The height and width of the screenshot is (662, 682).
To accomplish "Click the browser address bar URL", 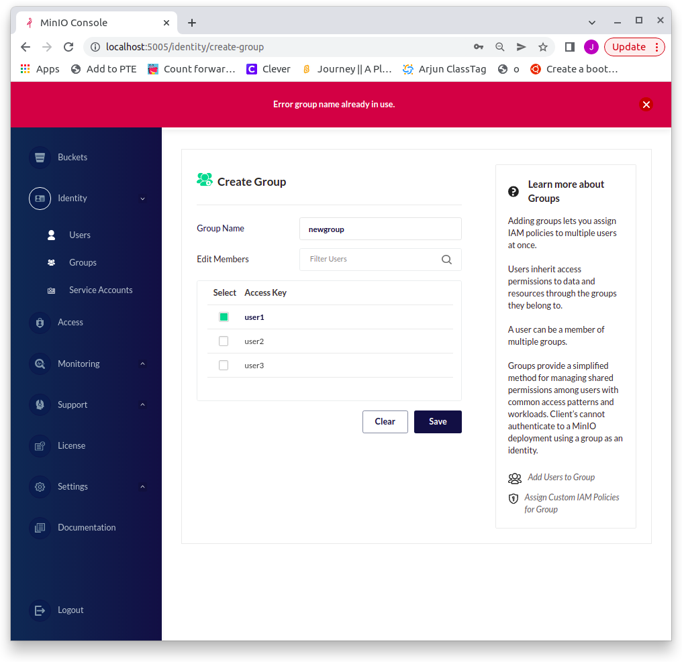I will coord(185,47).
